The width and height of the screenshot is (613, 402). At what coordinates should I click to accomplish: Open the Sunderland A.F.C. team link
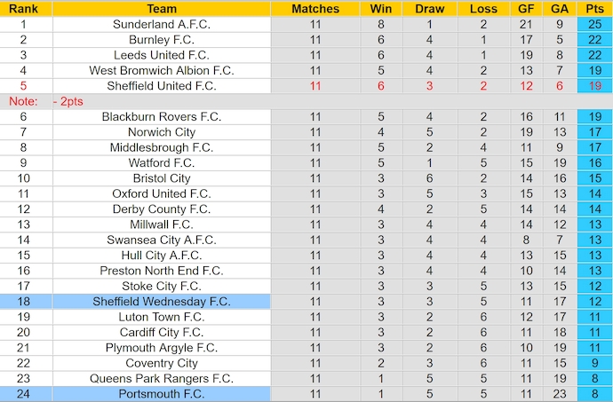[x=162, y=24]
